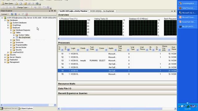Select the LoadTest2010 database
198x111 pixels.
18,52
